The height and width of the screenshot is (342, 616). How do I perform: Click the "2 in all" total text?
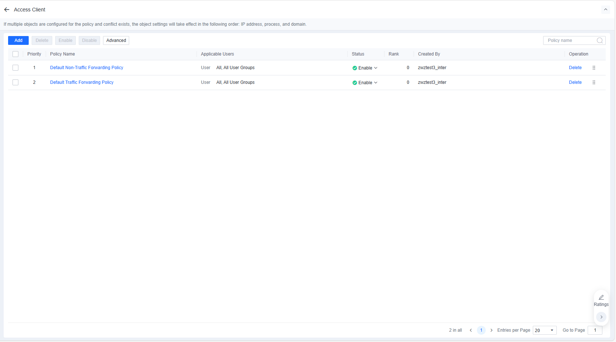click(x=455, y=330)
